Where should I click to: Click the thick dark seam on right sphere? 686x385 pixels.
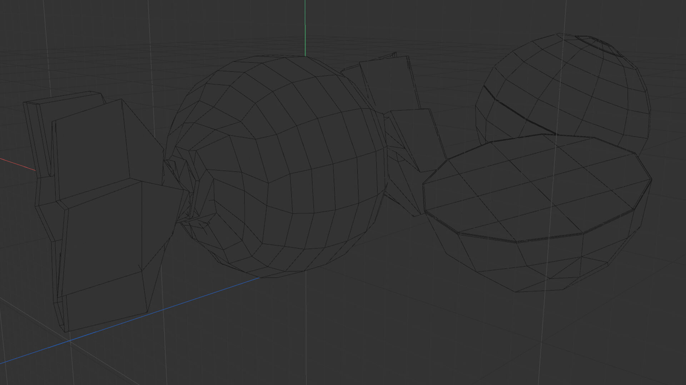[514, 112]
